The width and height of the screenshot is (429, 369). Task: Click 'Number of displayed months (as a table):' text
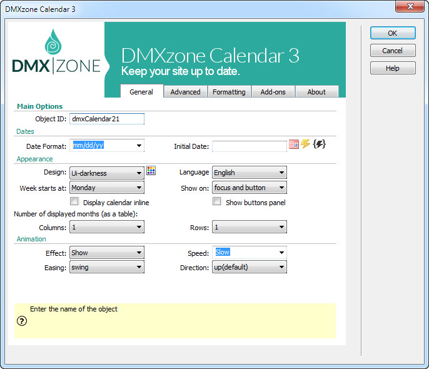[x=76, y=214]
